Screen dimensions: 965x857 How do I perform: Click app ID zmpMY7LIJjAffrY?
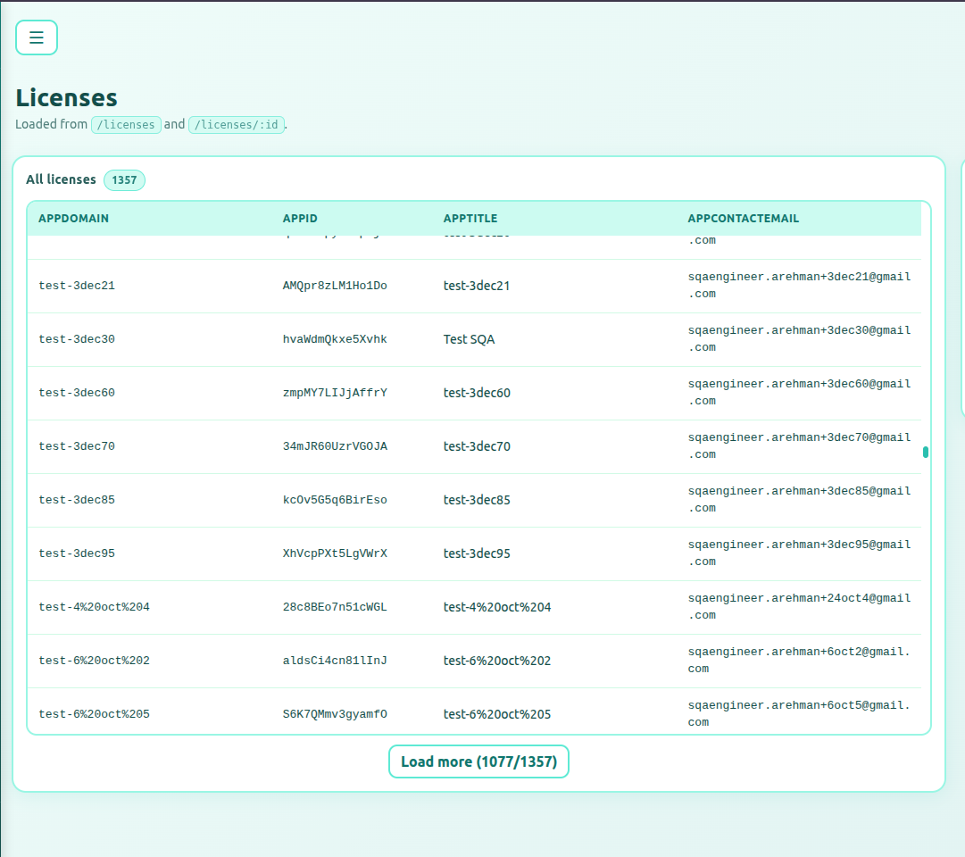[335, 394]
